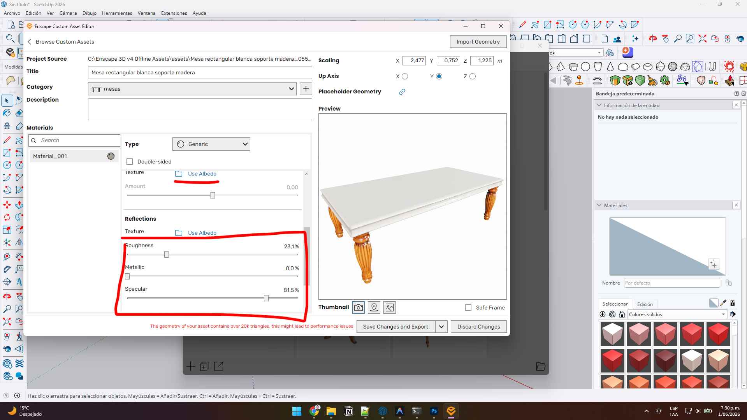Click the Specular slider handle
This screenshot has height=420, width=747.
point(266,298)
